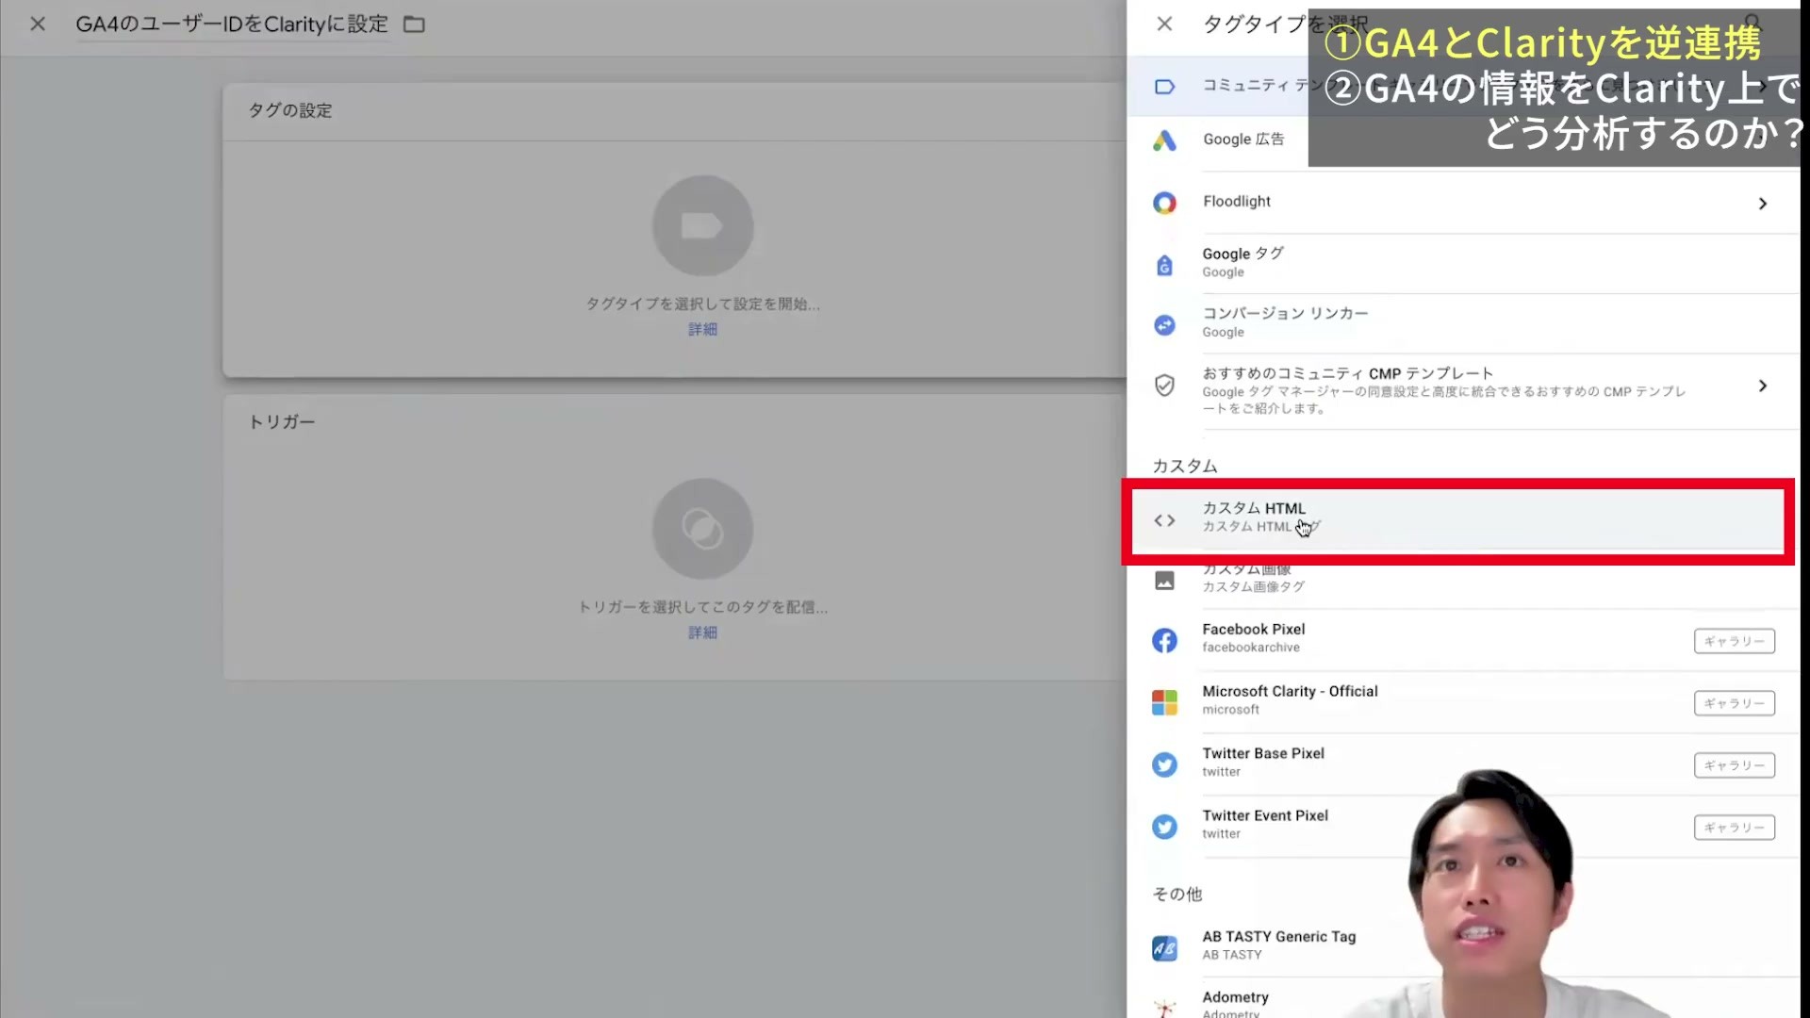Expand the Floodlight chevron

pyautogui.click(x=1763, y=204)
